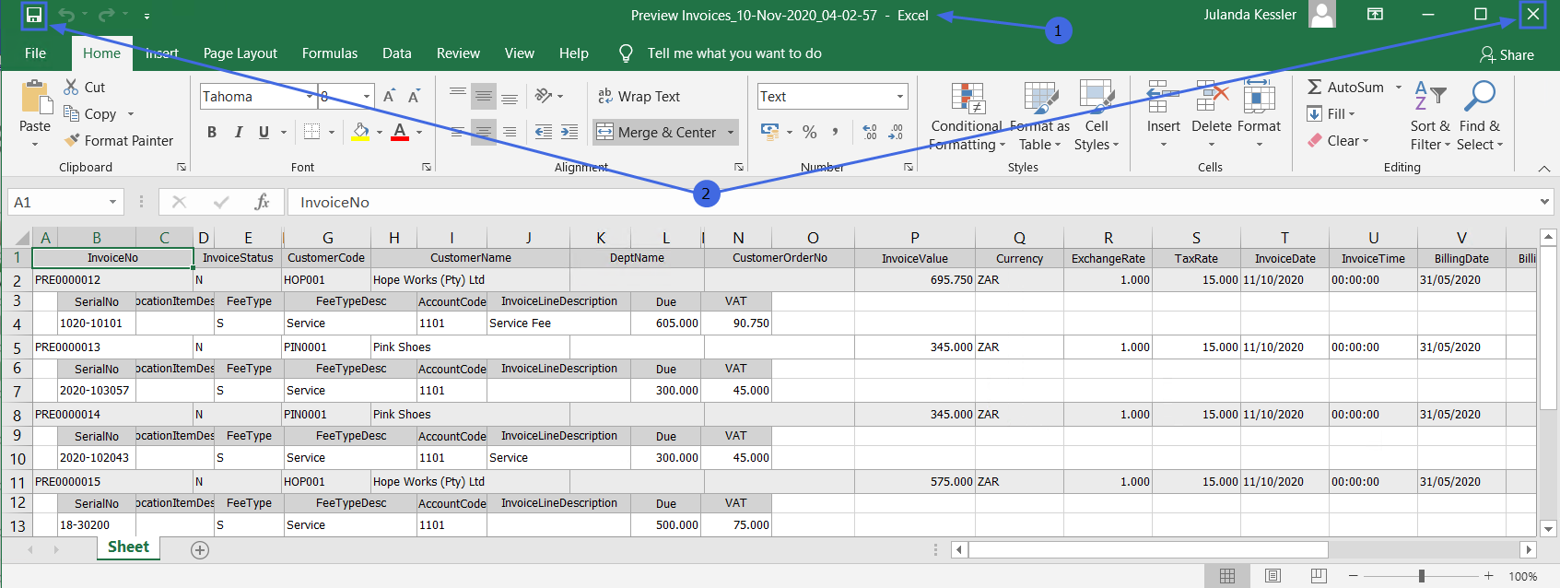Switch to the Formulas tab
The image size is (1560, 588).
pos(330,53)
